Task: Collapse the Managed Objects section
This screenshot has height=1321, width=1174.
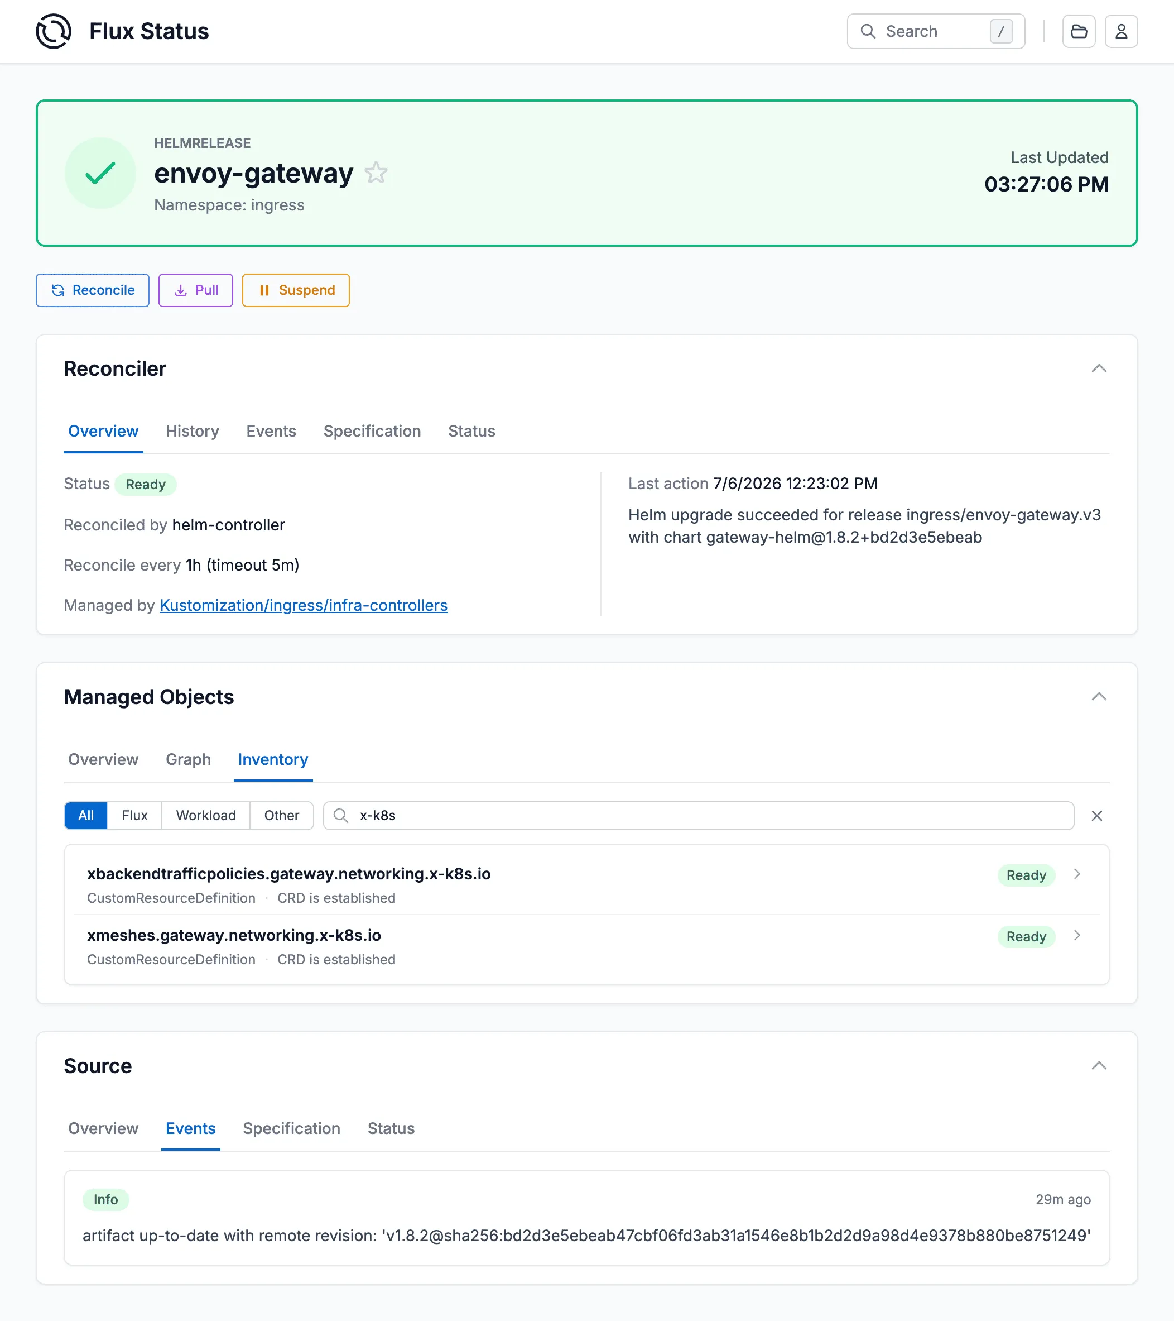Action: click(1099, 697)
